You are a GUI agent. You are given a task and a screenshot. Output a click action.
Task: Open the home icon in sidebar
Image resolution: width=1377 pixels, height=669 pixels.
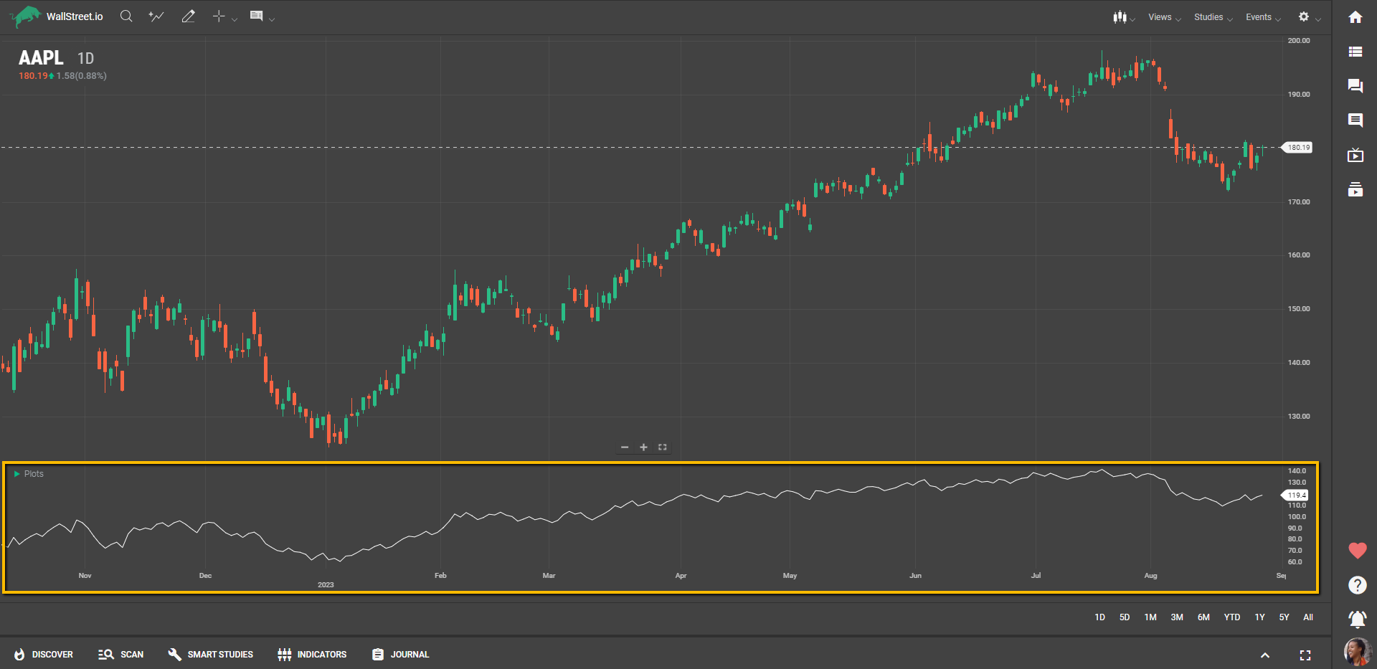[x=1355, y=17]
